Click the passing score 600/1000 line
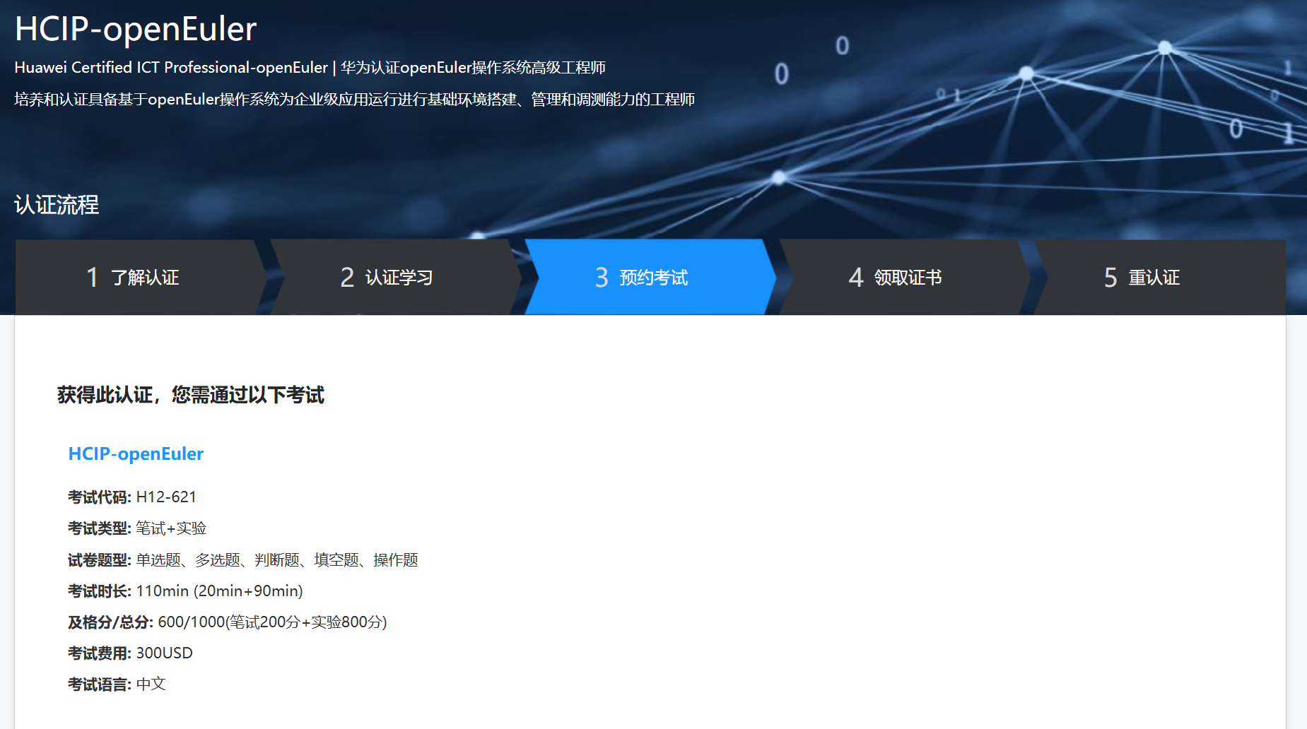This screenshot has height=729, width=1307. [228, 622]
